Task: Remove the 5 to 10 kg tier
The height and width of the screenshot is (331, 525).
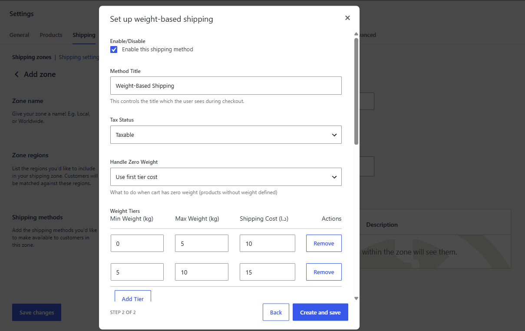Action: click(x=324, y=272)
